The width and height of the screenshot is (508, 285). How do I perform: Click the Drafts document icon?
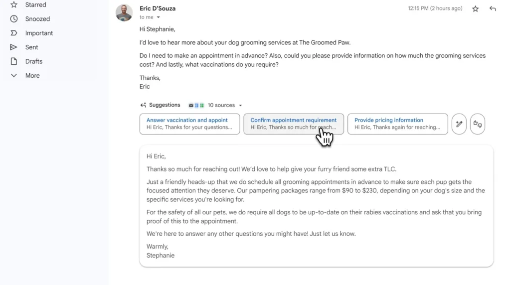13,61
